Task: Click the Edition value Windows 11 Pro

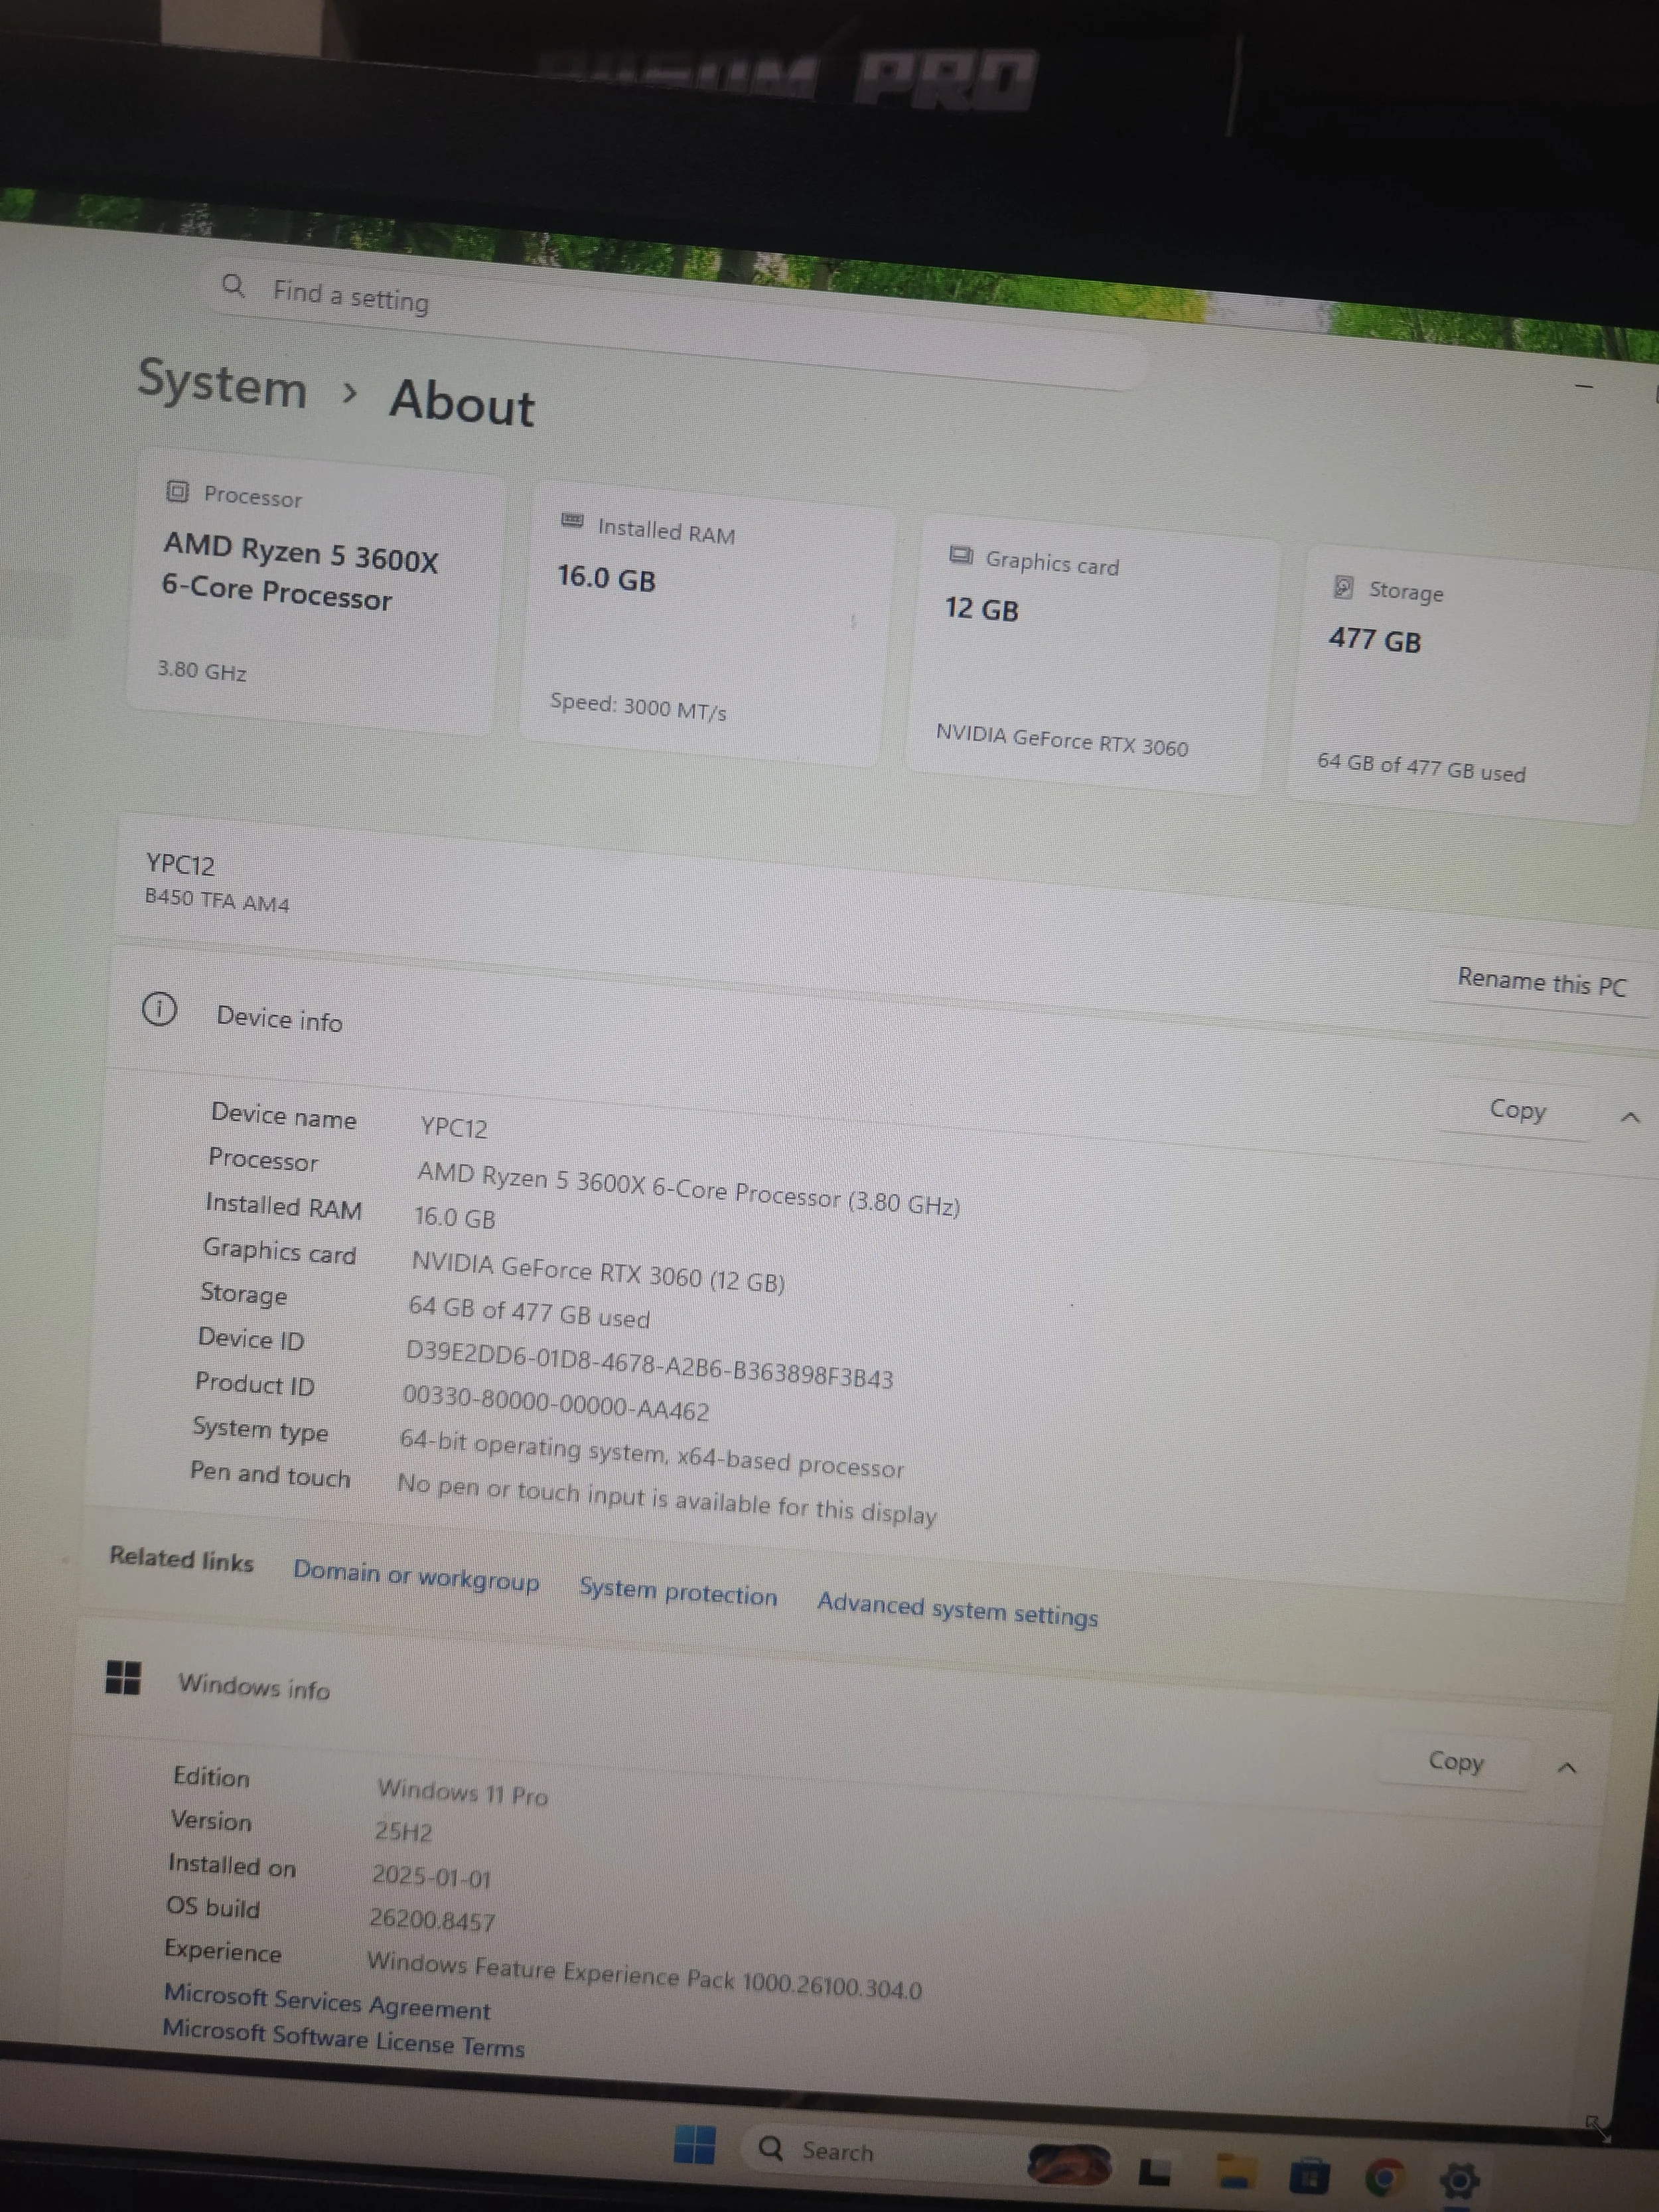Action: [462, 1793]
